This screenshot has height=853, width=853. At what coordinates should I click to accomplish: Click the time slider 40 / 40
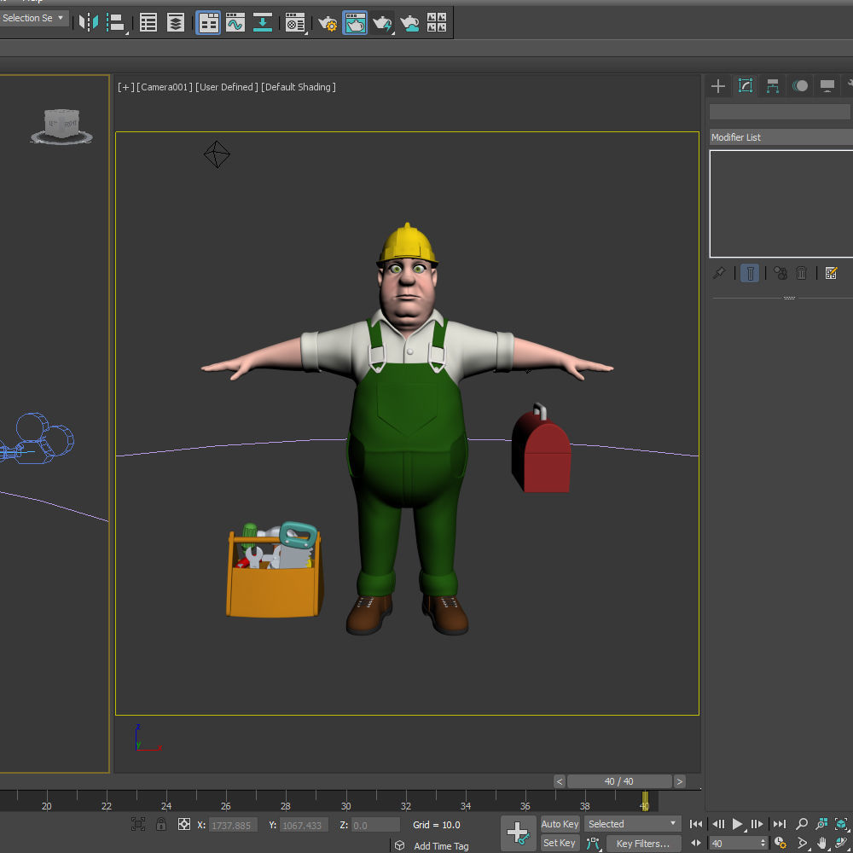[x=619, y=781]
